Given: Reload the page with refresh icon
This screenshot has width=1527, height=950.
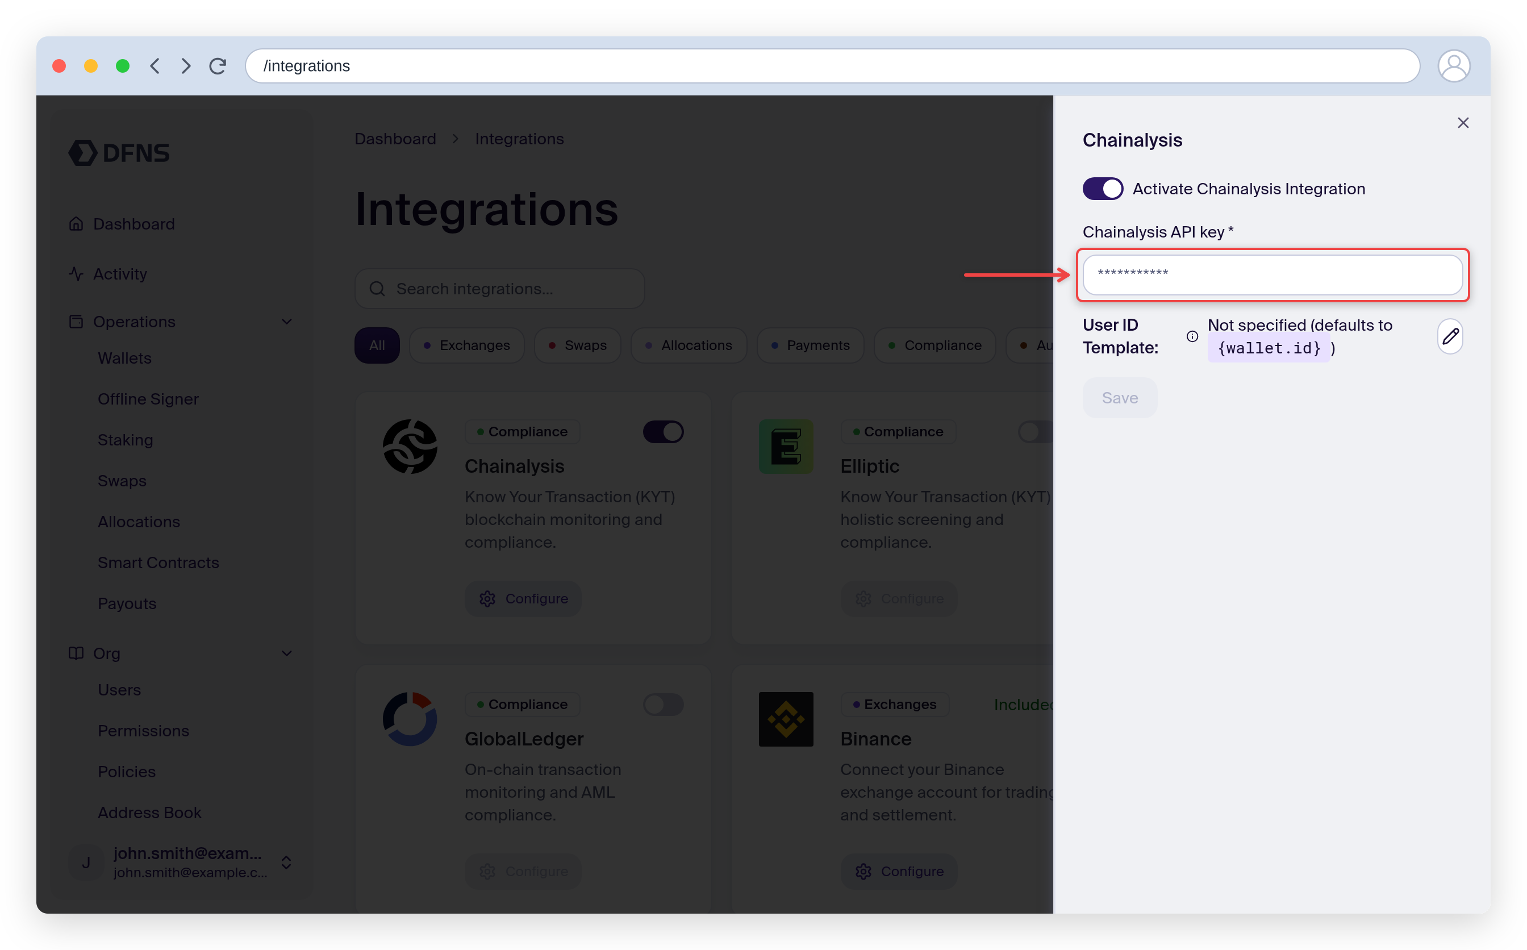Looking at the screenshot, I should click(x=218, y=66).
